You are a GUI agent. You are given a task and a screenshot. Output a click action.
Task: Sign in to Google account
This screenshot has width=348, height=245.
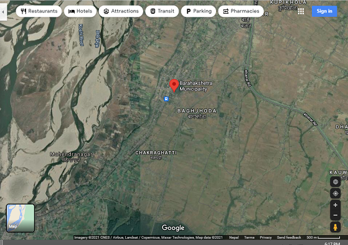[x=324, y=11]
